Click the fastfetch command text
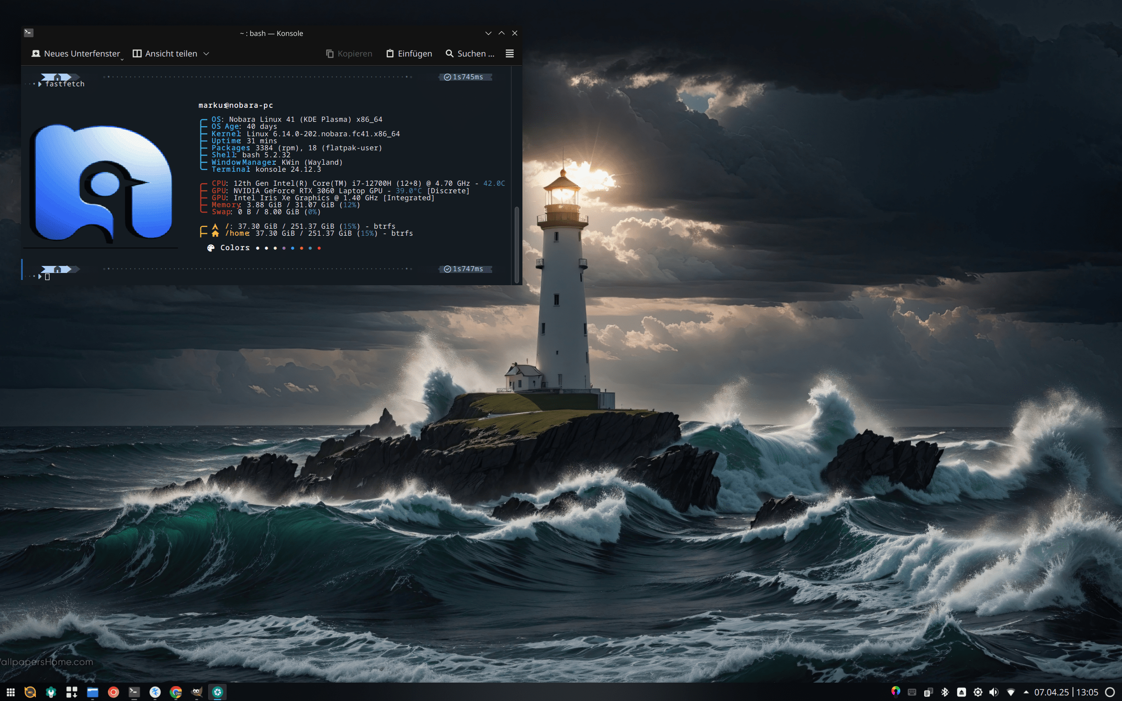 pos(65,84)
